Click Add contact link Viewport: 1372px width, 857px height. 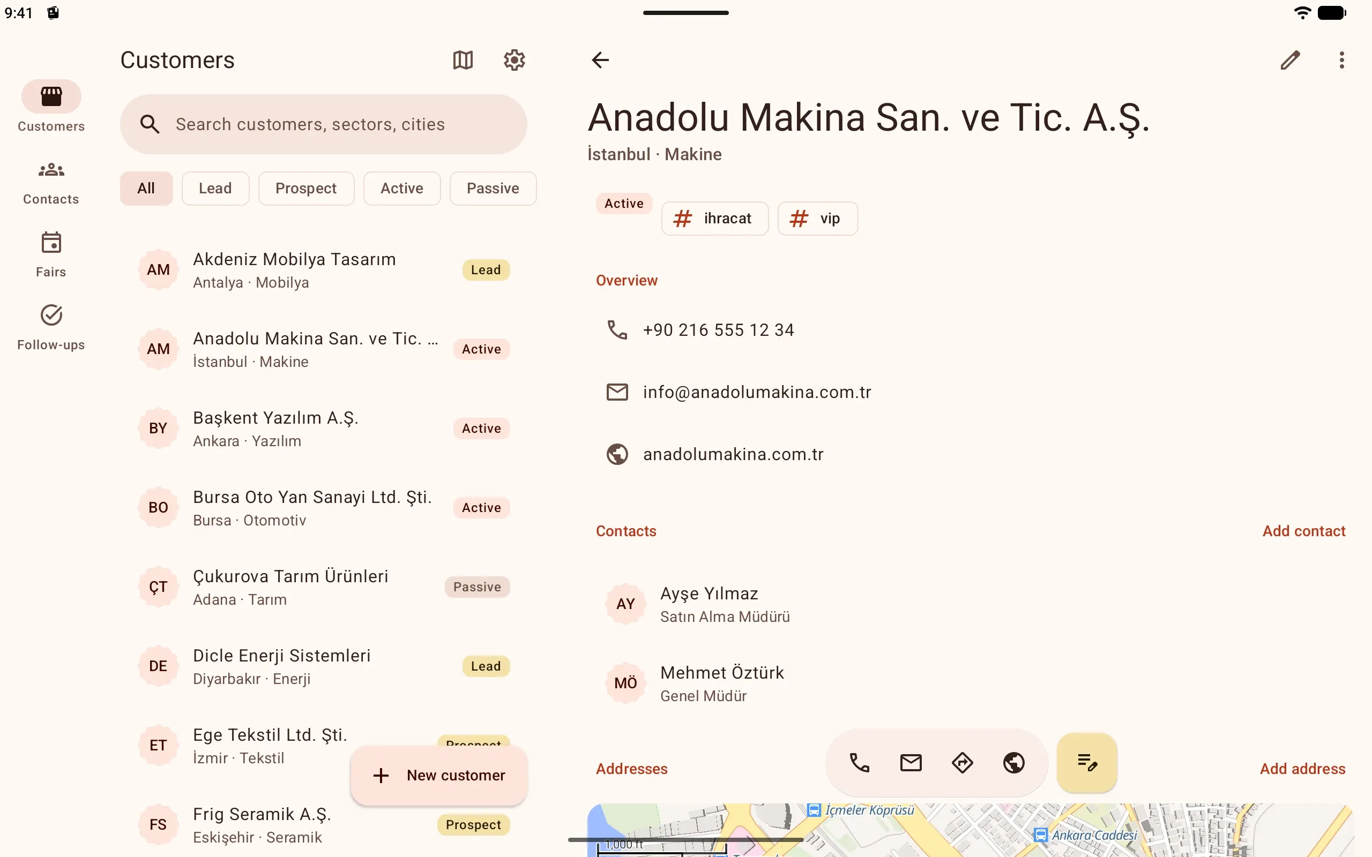click(1304, 531)
